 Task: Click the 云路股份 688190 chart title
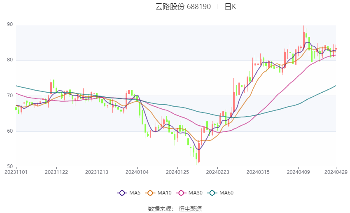[183, 7]
